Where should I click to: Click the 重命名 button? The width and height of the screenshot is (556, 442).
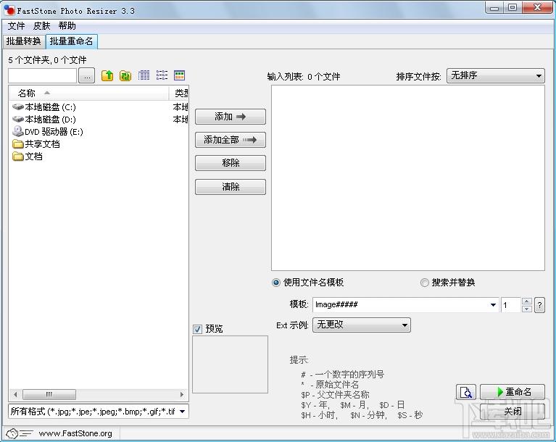513,392
